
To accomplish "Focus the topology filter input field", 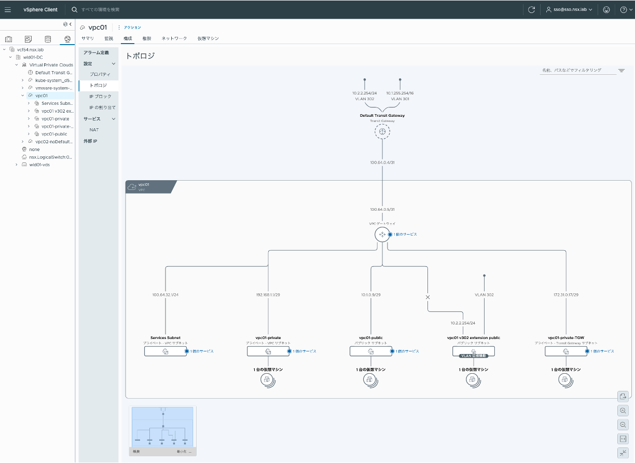I will [577, 70].
